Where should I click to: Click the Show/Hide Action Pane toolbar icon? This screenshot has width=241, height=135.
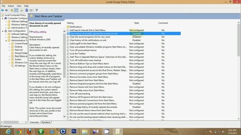31,10
